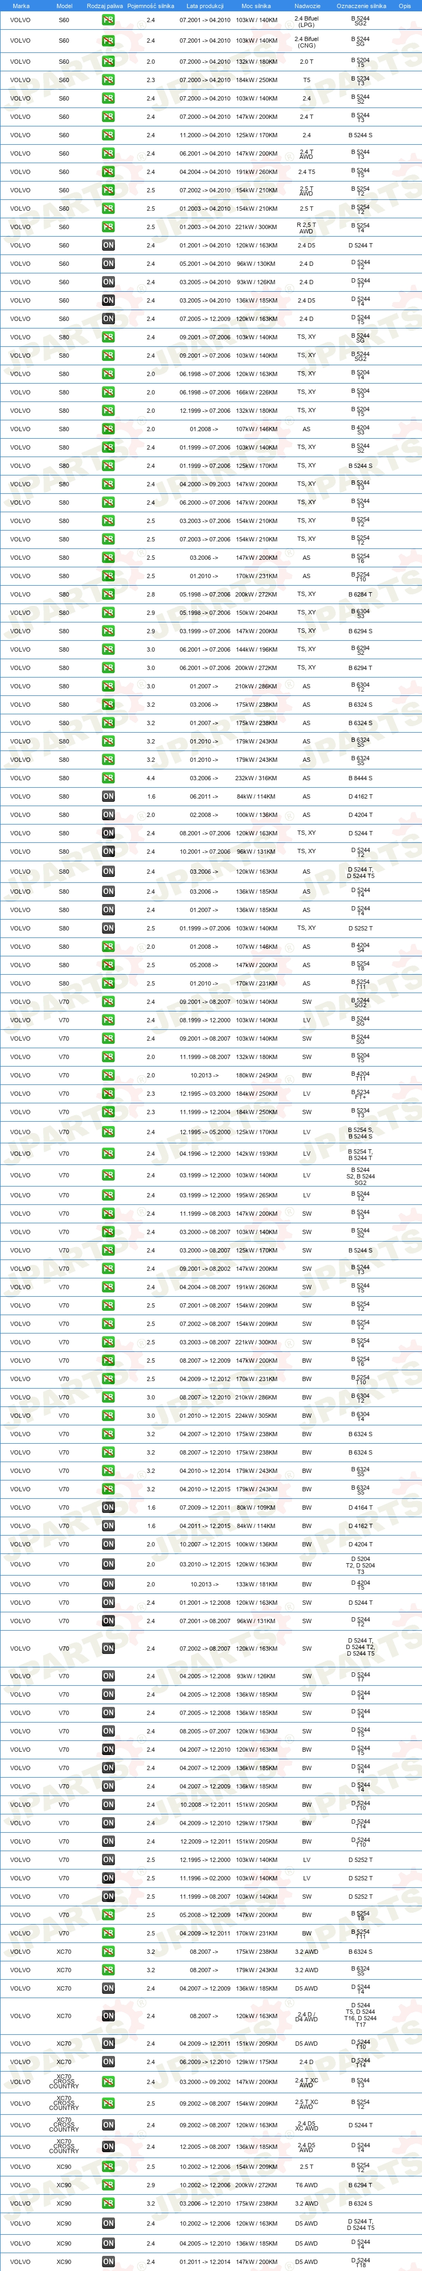Click petrol icon in XC70 Cross Country 2.5 T XC AWD row
The height and width of the screenshot is (2271, 422).
107,2103
